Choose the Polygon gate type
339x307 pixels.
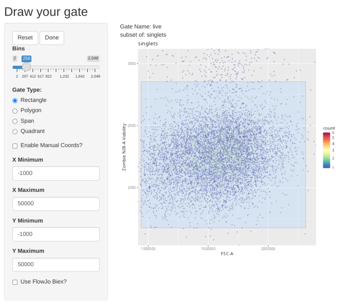pyautogui.click(x=15, y=111)
